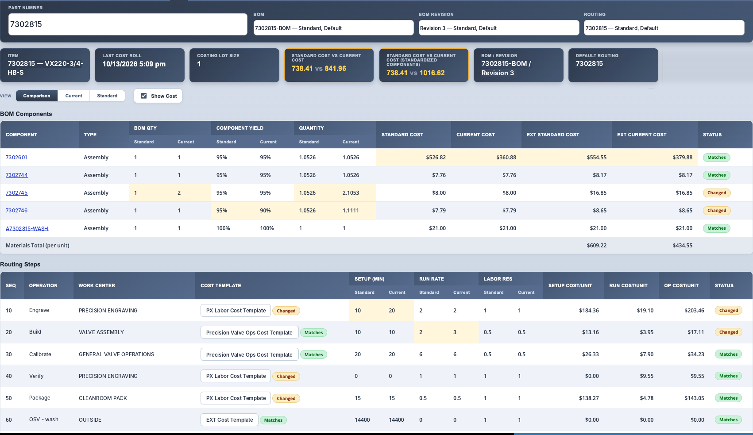Switch to the Comparison view tab
The height and width of the screenshot is (435, 753).
click(37, 96)
